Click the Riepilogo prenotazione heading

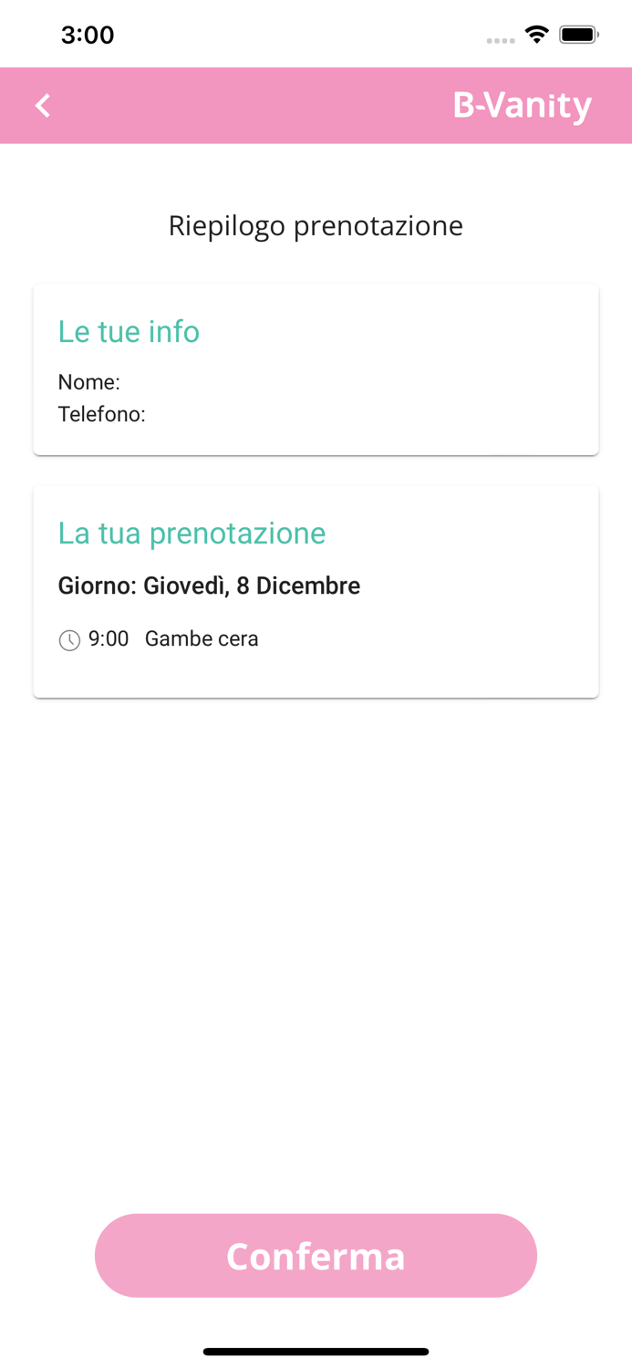(x=316, y=225)
